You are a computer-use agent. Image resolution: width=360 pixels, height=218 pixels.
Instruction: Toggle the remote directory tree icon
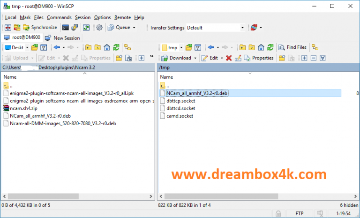(x=315, y=47)
